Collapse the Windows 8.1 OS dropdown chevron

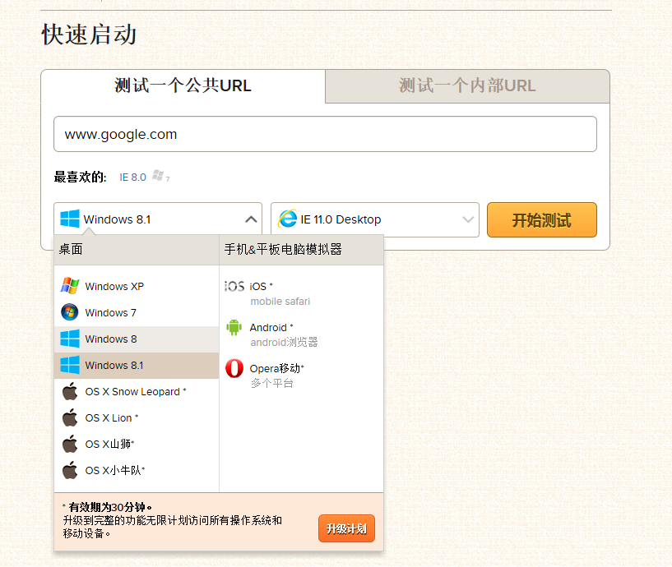coord(251,219)
